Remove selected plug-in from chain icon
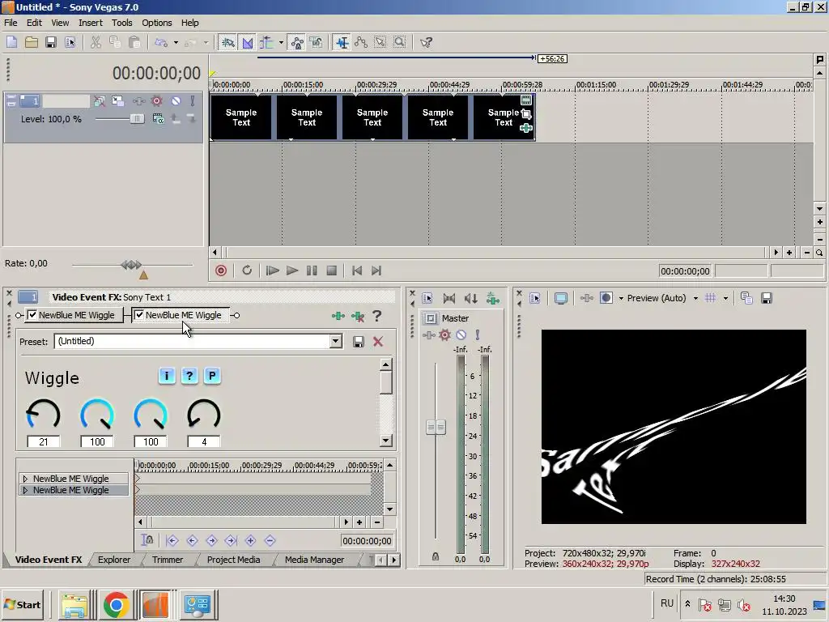The image size is (829, 622). pyautogui.click(x=358, y=317)
